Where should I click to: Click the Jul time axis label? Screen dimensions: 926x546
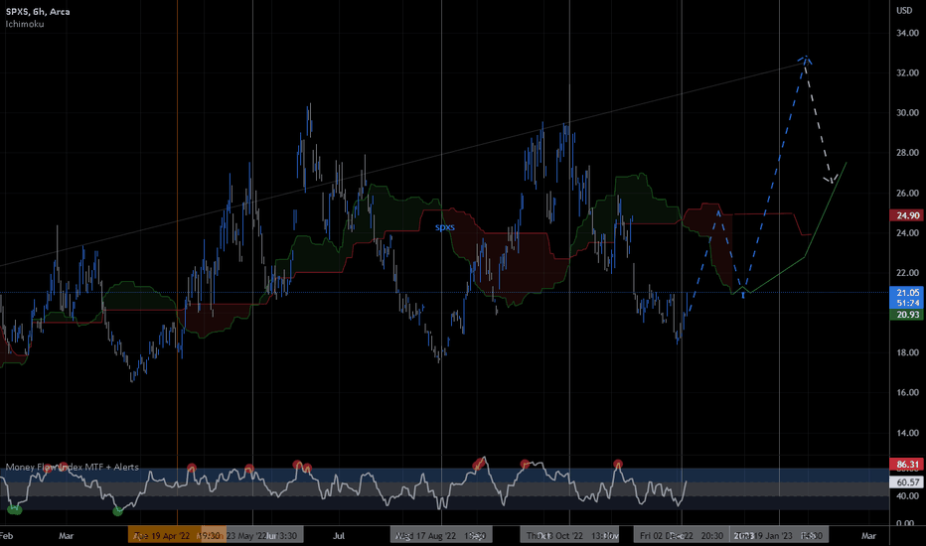(x=339, y=536)
